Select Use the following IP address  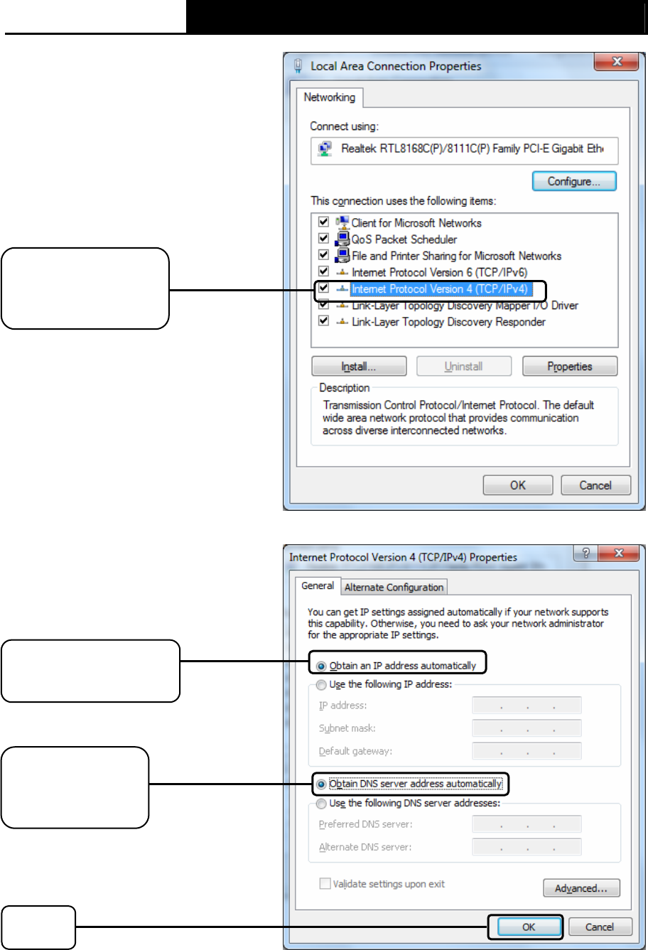click(x=384, y=684)
